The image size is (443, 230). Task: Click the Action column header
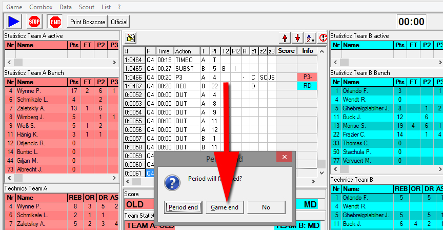[x=187, y=51]
